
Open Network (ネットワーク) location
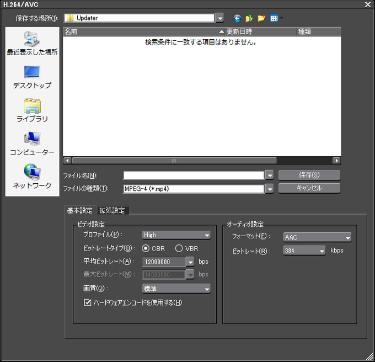(33, 177)
